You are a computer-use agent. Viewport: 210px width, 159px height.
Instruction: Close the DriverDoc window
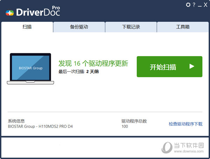click(x=205, y=5)
